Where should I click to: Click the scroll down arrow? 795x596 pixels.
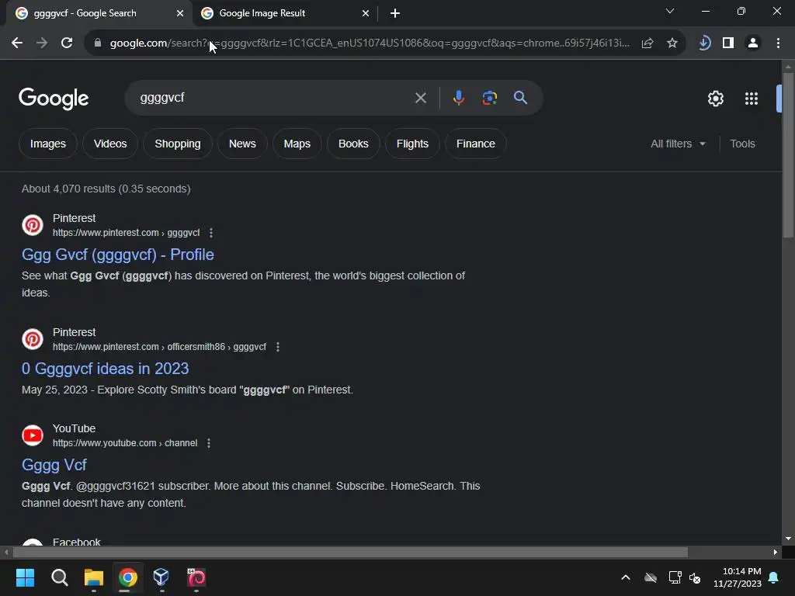coord(788,539)
